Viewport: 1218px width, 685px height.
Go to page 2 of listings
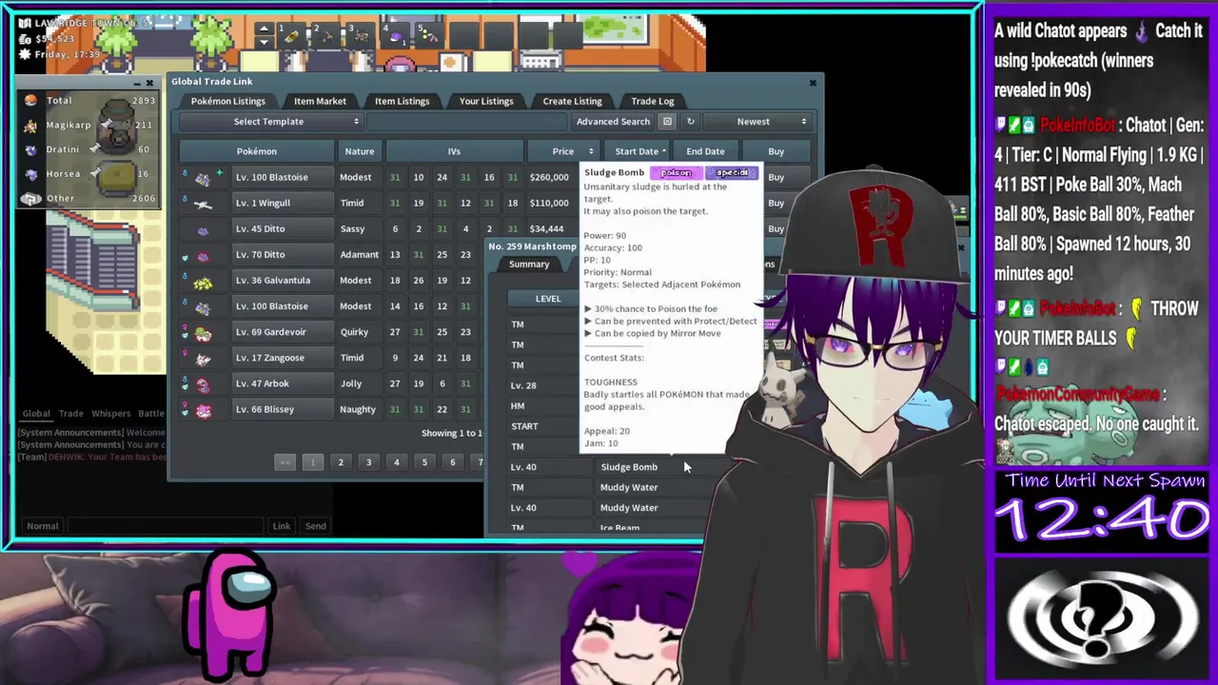pos(341,462)
